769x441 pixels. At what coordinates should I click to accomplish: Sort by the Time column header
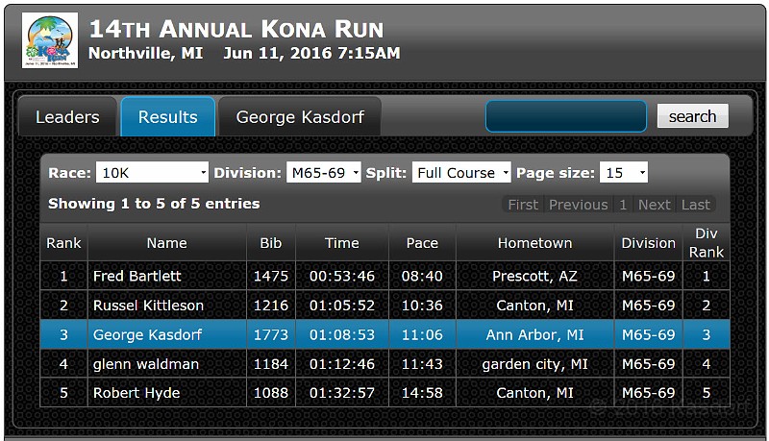341,243
